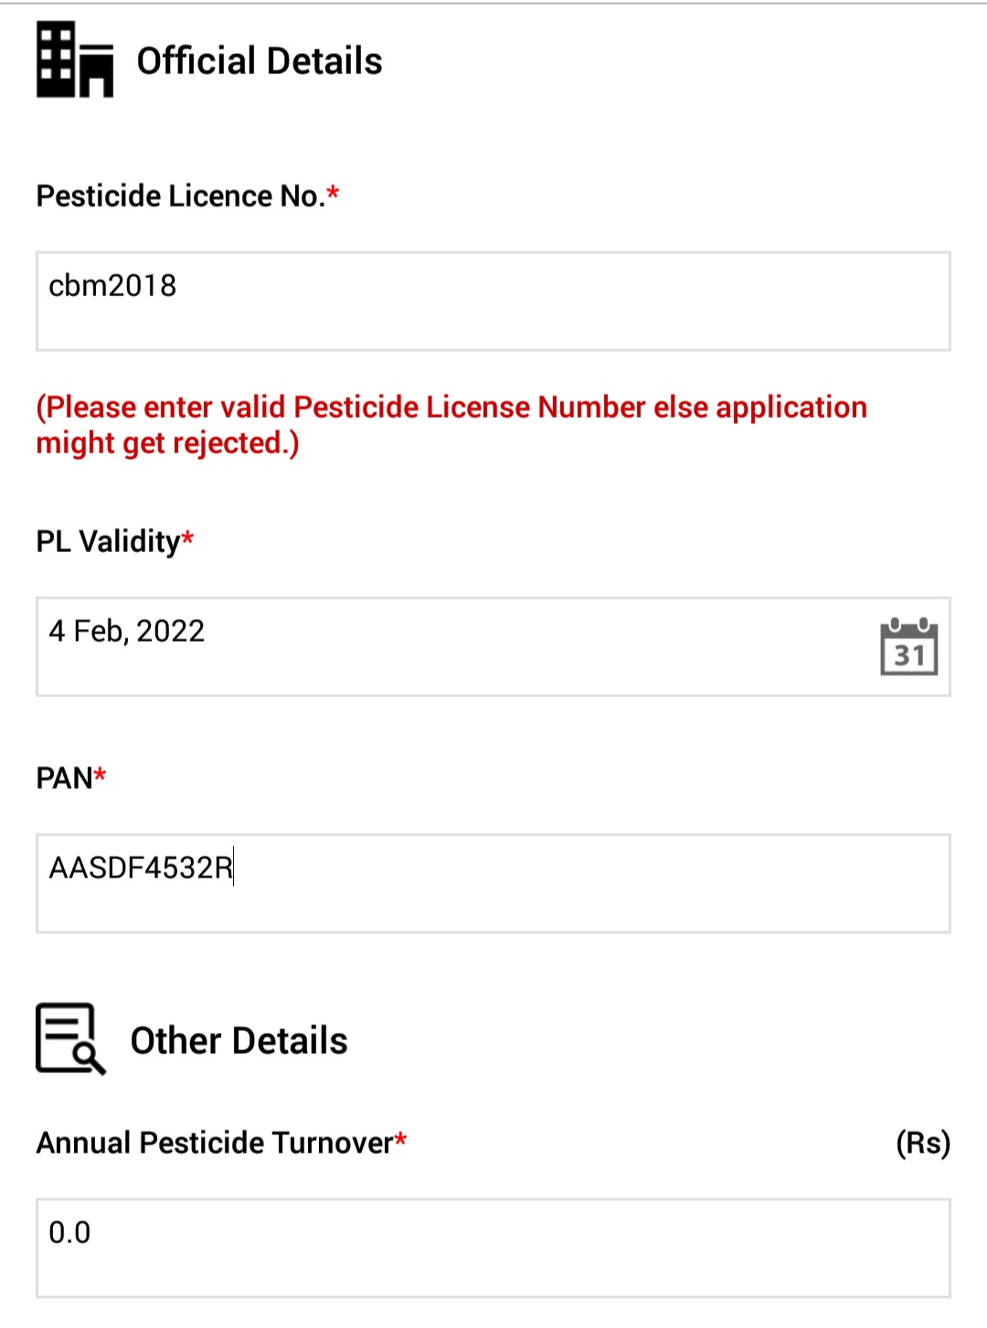The image size is (987, 1328).
Task: Click the red licence number warning message
Action: [x=451, y=425]
